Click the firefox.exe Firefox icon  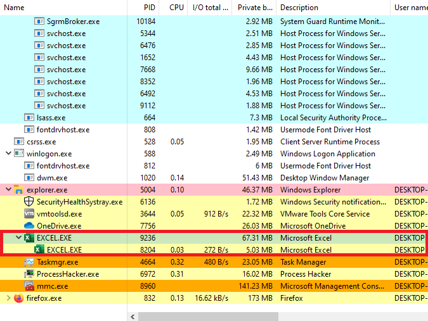(x=19, y=298)
